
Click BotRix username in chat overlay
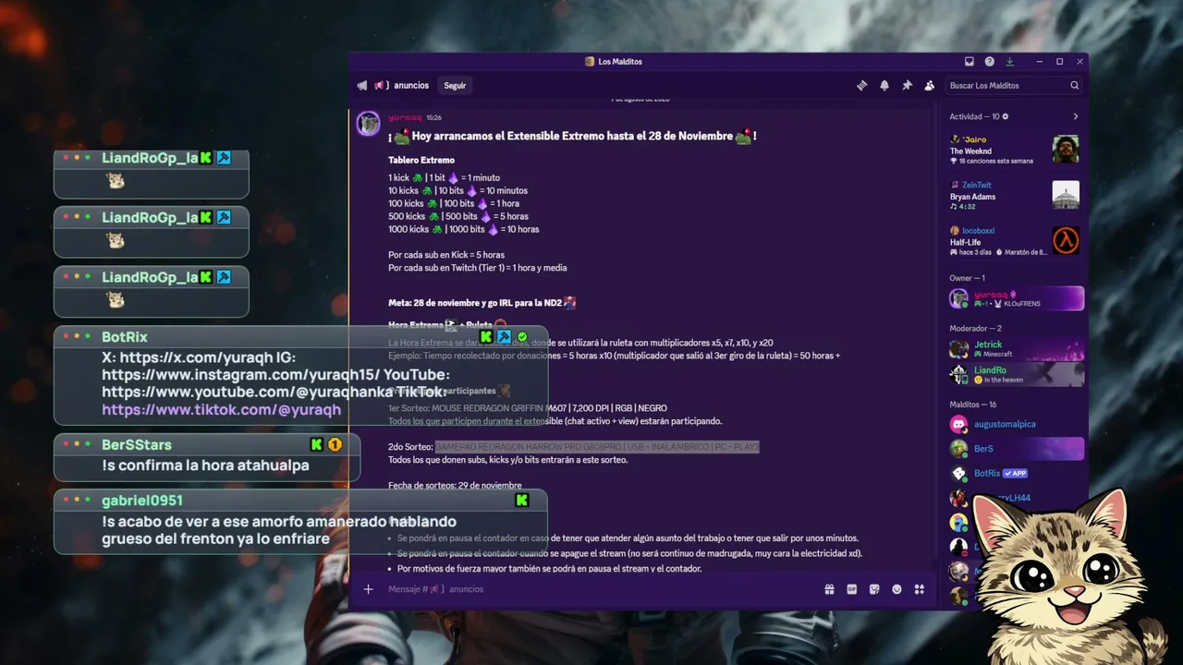pyautogui.click(x=125, y=337)
